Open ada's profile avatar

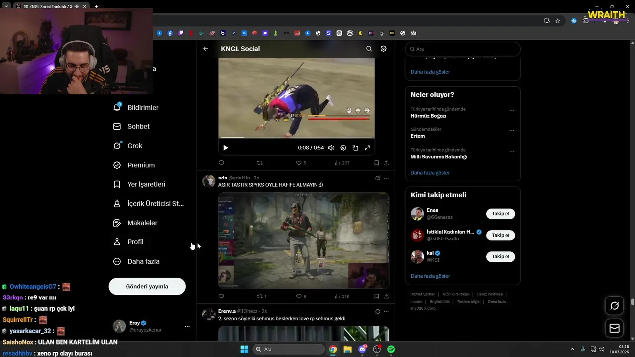[209, 181]
